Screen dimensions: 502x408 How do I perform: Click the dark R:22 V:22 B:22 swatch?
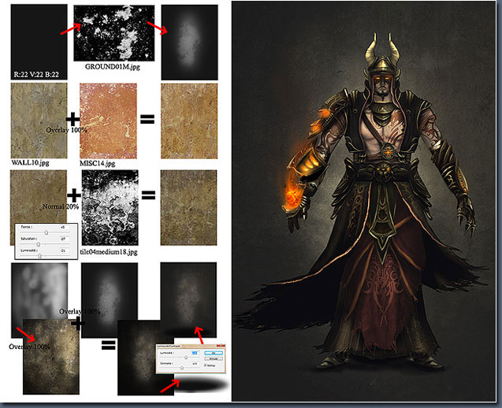(39, 42)
